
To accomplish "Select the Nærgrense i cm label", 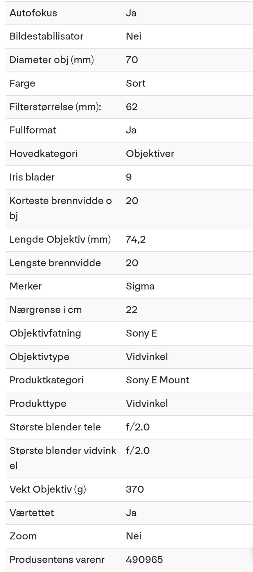I will pos(46,310).
